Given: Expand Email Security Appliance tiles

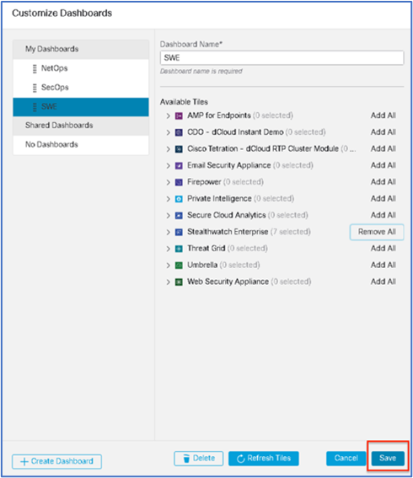Looking at the screenshot, I should (168, 165).
